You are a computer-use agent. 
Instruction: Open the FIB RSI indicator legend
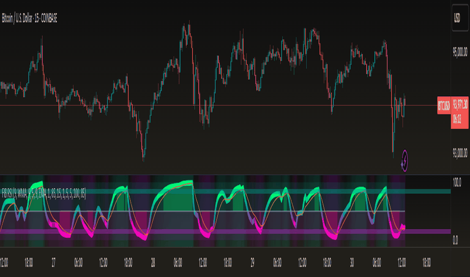pyautogui.click(x=44, y=194)
